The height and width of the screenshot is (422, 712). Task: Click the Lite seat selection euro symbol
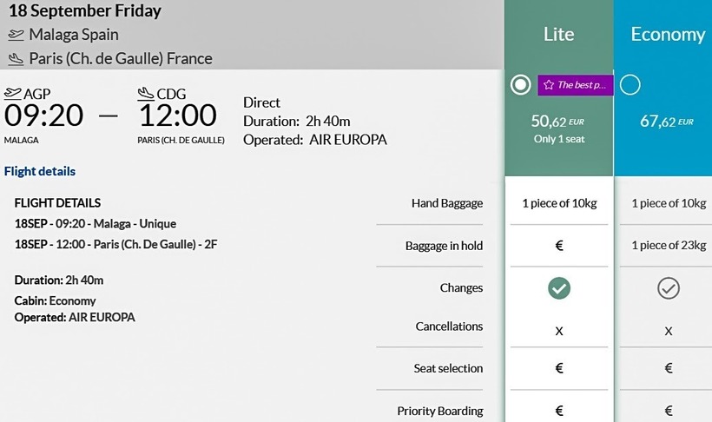click(559, 368)
